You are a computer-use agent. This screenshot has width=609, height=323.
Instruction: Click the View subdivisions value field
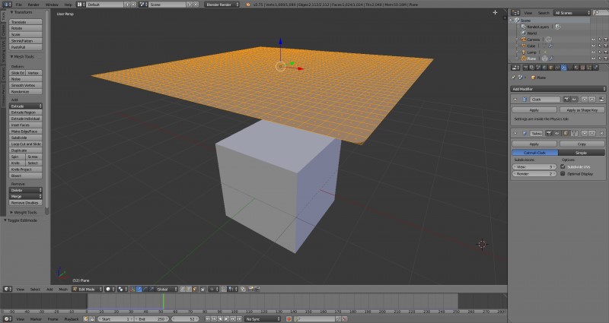tap(534, 166)
